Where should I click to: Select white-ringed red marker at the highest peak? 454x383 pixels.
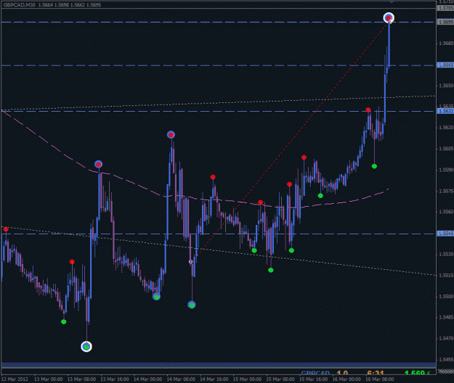389,18
